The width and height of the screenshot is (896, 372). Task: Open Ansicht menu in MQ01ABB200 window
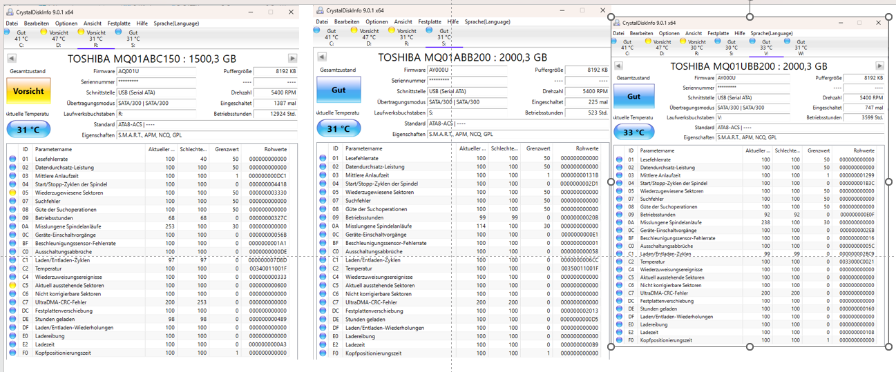coord(403,22)
